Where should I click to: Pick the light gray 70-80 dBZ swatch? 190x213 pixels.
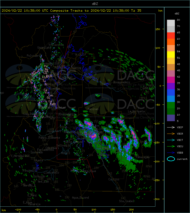point(171,23)
